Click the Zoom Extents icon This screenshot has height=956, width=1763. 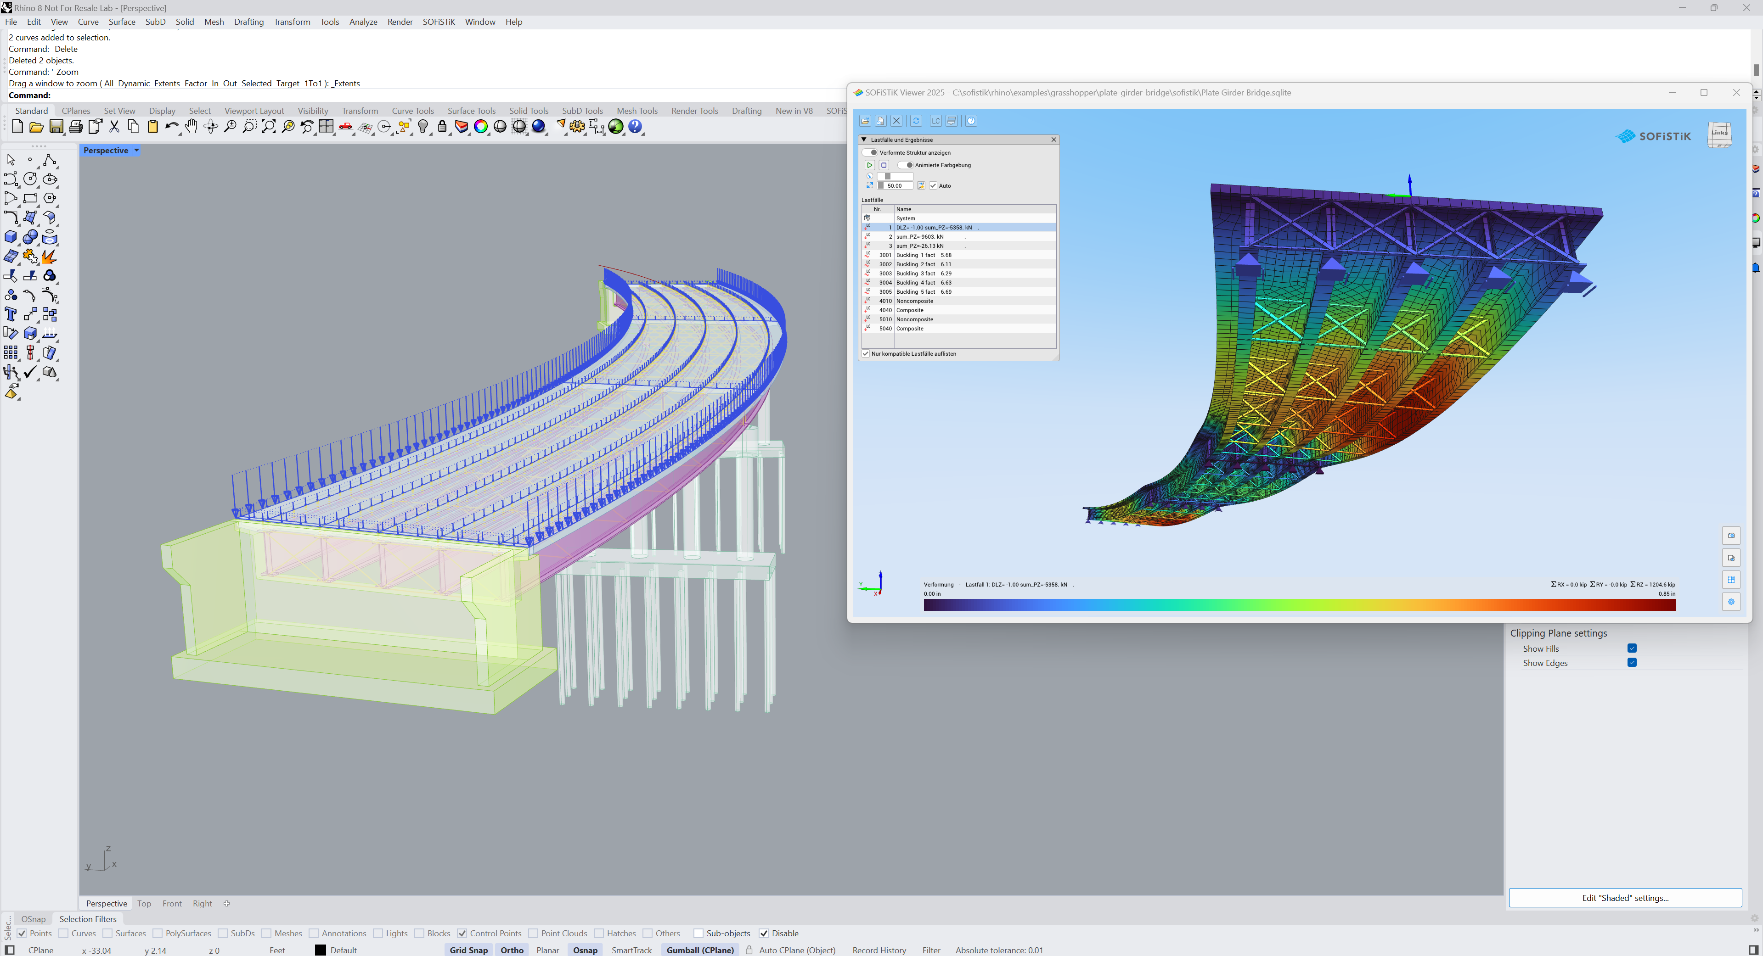269,127
